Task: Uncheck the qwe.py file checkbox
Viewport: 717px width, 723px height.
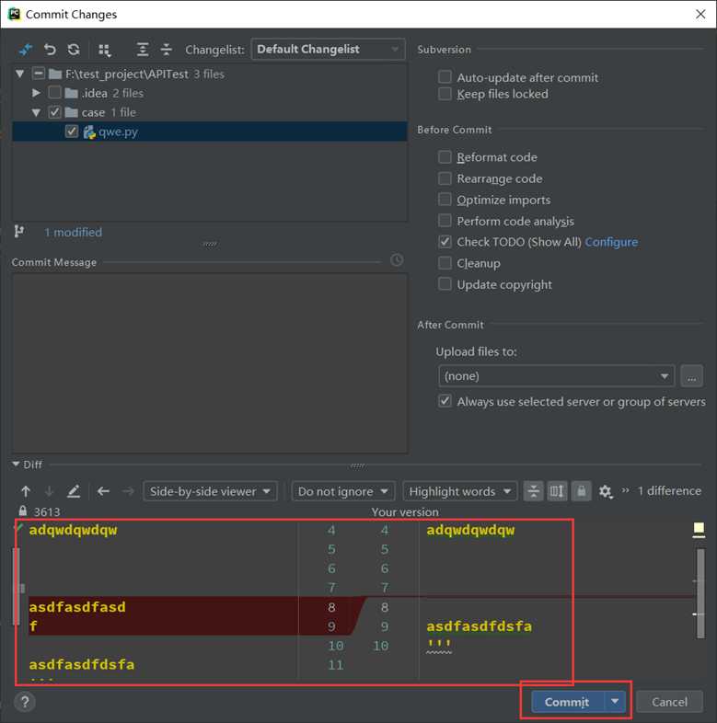Action: (x=72, y=132)
